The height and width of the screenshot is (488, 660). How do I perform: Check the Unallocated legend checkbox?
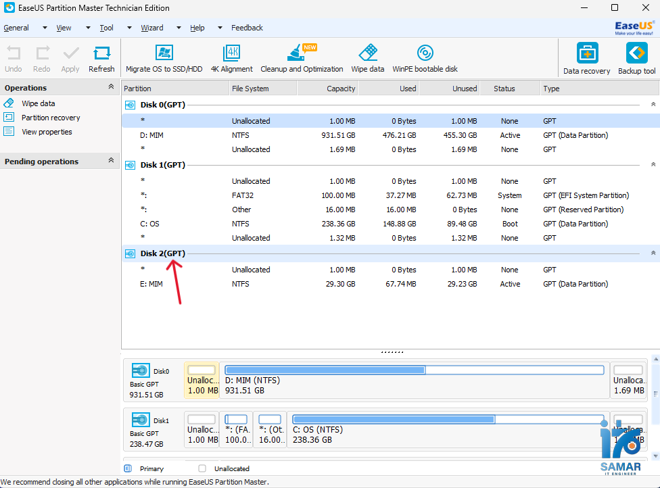[x=201, y=468]
